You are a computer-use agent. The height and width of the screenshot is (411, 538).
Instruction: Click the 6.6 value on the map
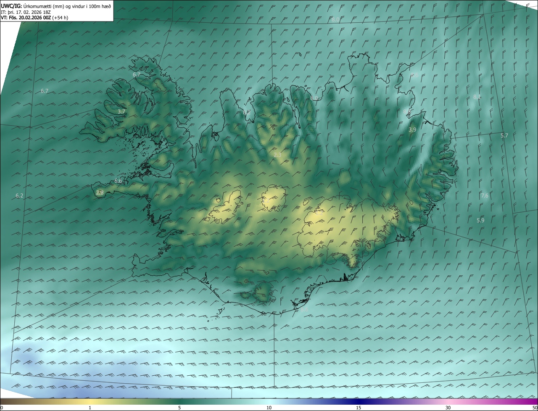click(x=118, y=181)
